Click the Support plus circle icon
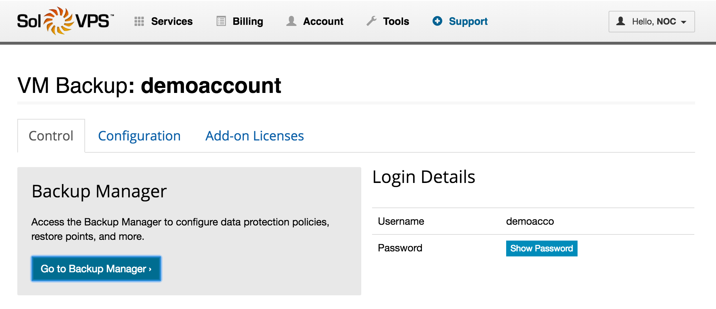Viewport: 716px width, 309px height. pos(437,21)
